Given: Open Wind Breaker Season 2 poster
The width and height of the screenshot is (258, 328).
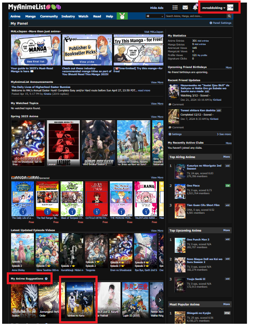Looking at the screenshot, I should 98,143.
